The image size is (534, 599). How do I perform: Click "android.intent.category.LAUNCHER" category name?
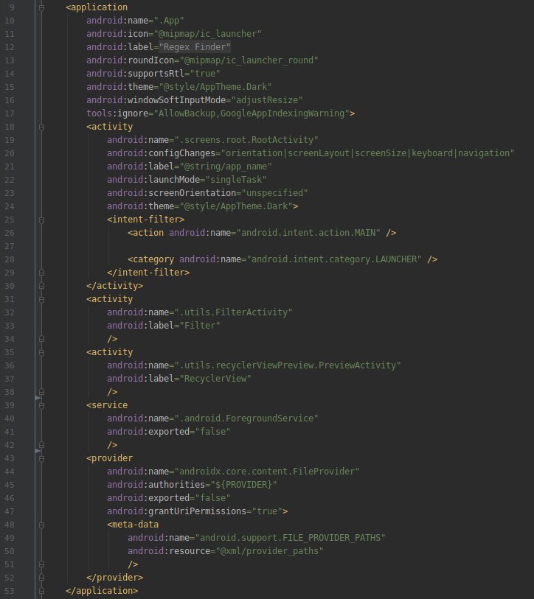334,259
